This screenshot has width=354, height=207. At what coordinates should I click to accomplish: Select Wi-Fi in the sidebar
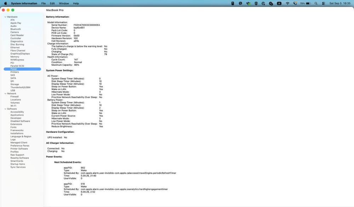13,106
